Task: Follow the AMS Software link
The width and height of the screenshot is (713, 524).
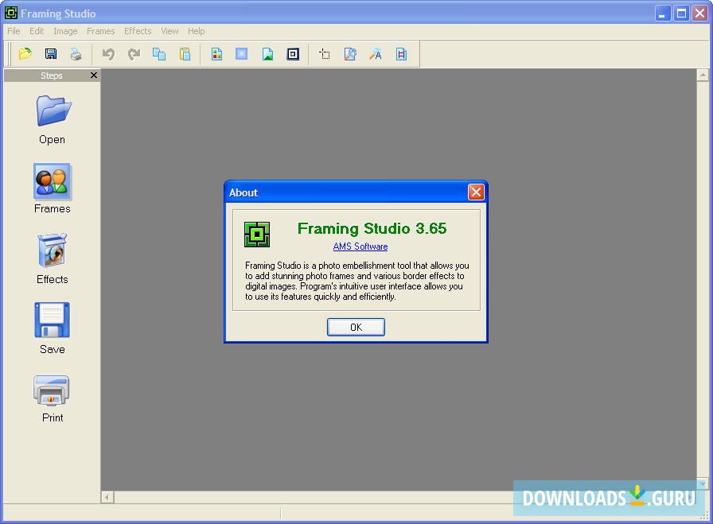Action: click(360, 246)
